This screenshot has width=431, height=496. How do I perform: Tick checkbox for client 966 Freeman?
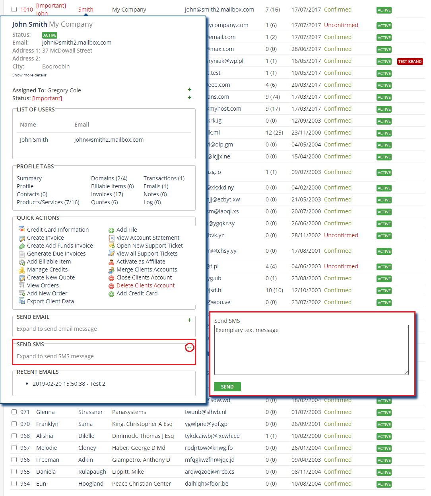point(14,459)
